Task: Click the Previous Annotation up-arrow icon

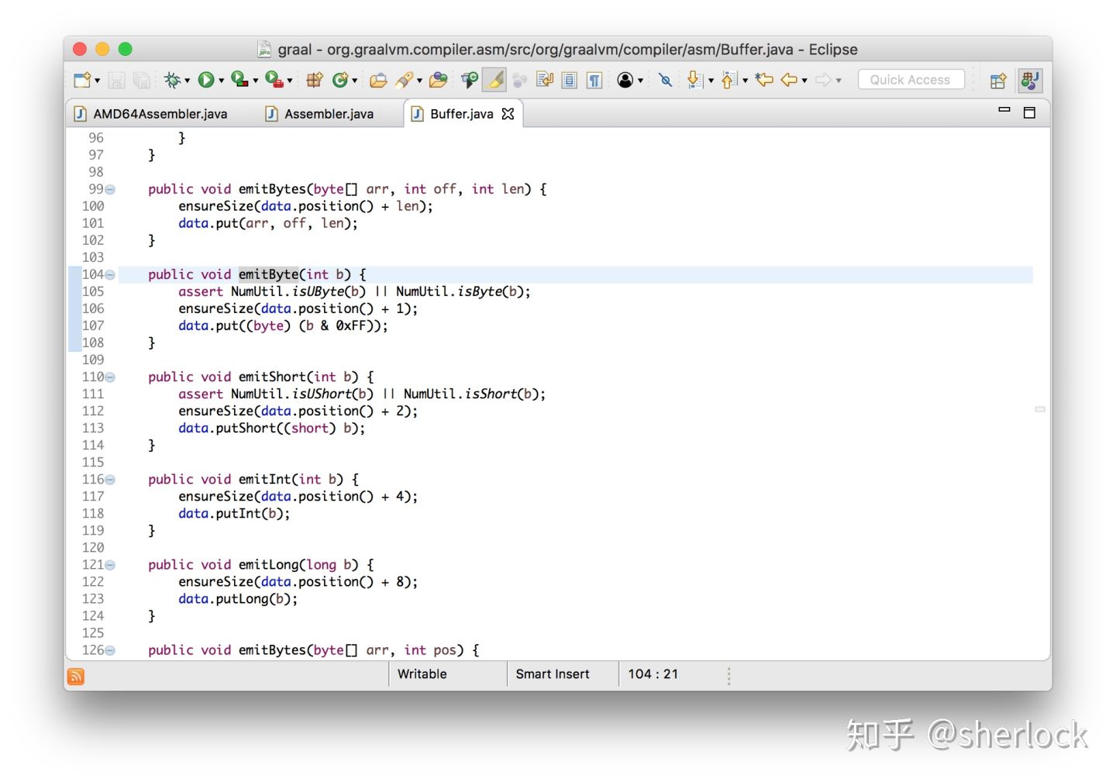Action: (728, 80)
